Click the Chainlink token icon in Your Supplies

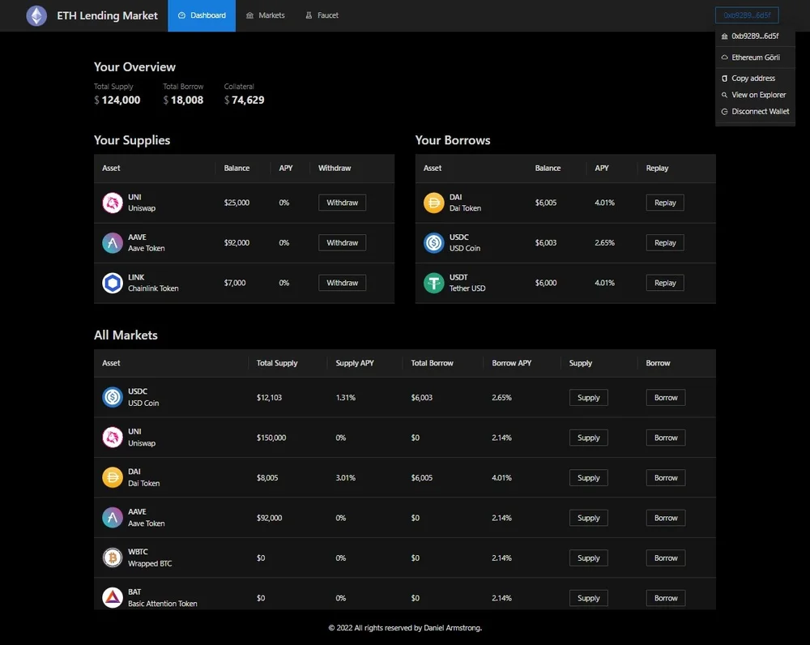(x=113, y=283)
